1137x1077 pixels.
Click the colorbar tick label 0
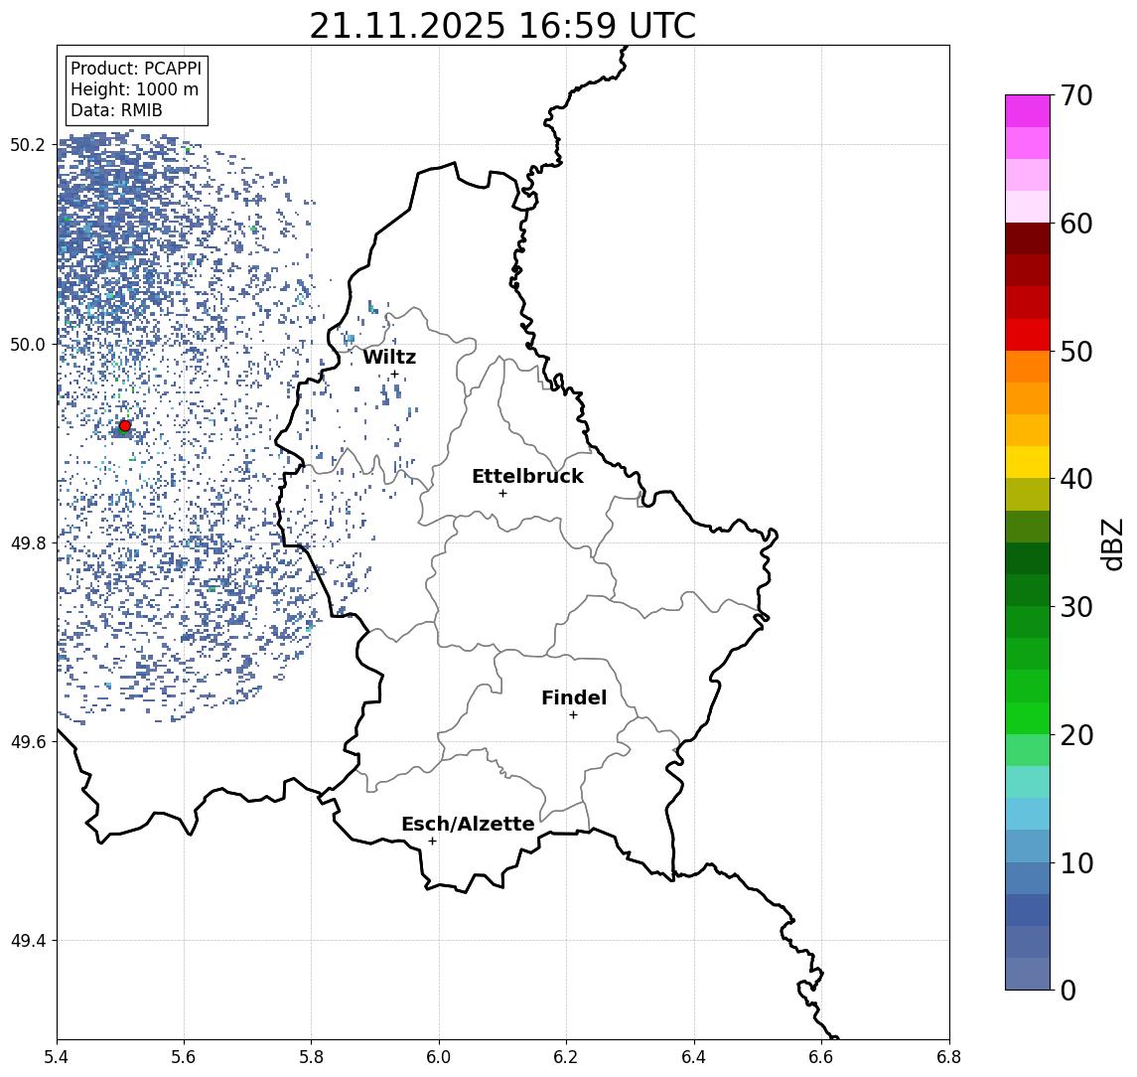tap(1068, 990)
